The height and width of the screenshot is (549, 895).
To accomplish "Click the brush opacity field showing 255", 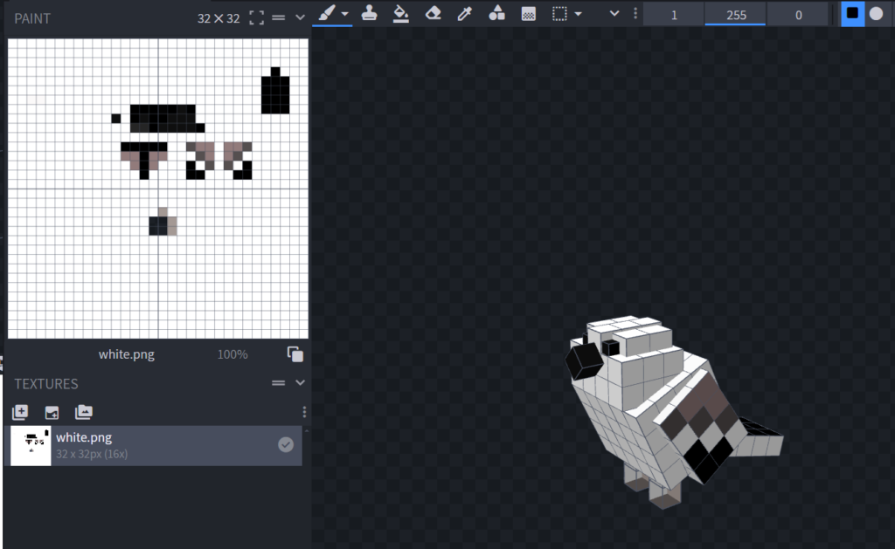I will click(736, 14).
